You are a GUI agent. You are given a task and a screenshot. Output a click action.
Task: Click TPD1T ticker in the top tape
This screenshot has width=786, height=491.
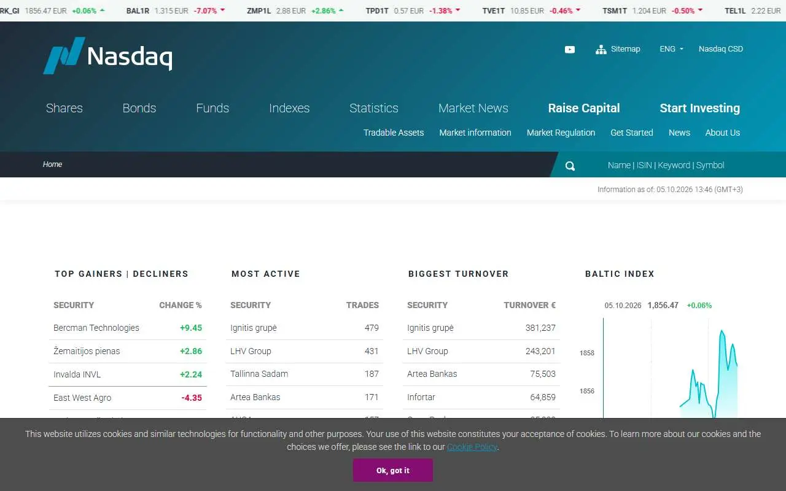pos(378,11)
